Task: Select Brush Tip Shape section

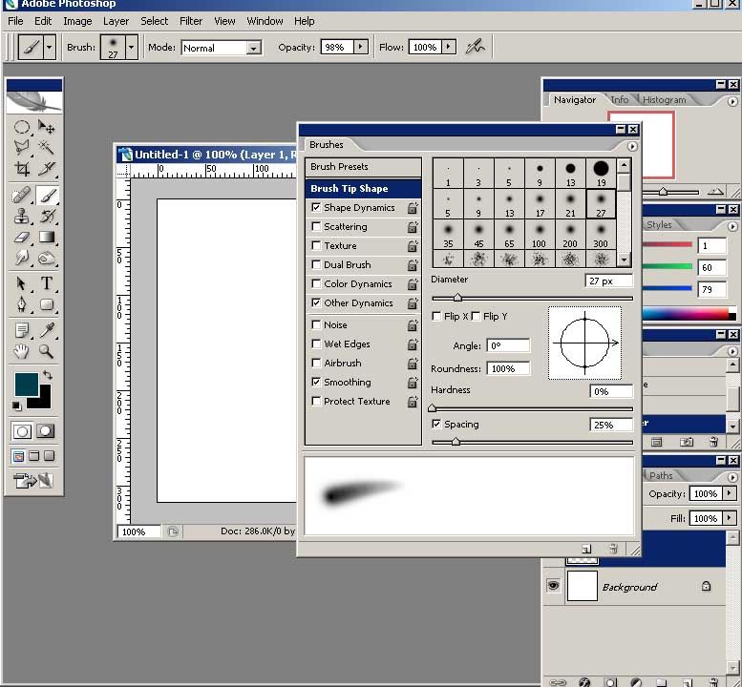Action: click(363, 188)
